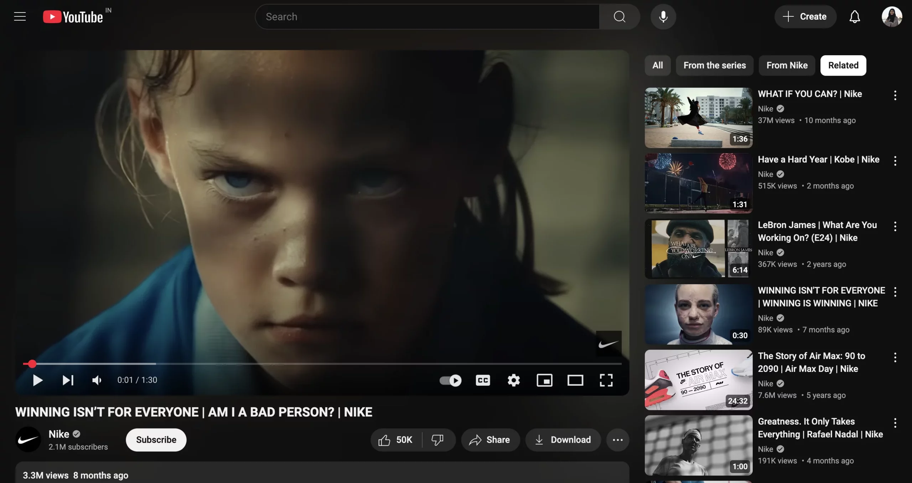Open 'Have a Hard Year' fireworks thumbnail
Screen dimensions: 912x483
[699, 183]
